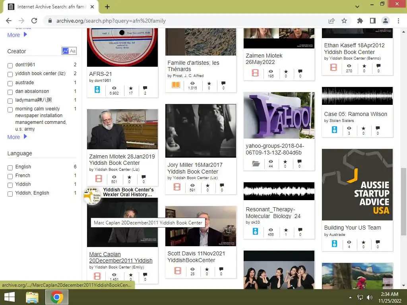Screen dimensions: 407x305
Task: Click the film icon on Zalmen Mlotek 26May2022 card
Action: click(x=256, y=73)
